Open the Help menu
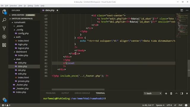The height and width of the screenshot is (107, 190). point(42,6)
